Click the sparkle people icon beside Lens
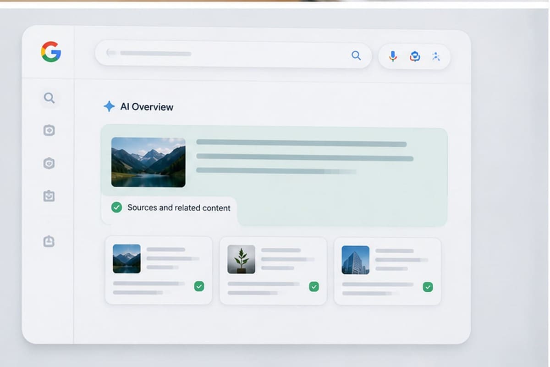Screen dimensions: 550x367 coord(436,56)
